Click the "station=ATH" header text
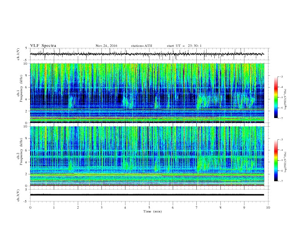The height and width of the screenshot is (233, 302). [x=141, y=46]
